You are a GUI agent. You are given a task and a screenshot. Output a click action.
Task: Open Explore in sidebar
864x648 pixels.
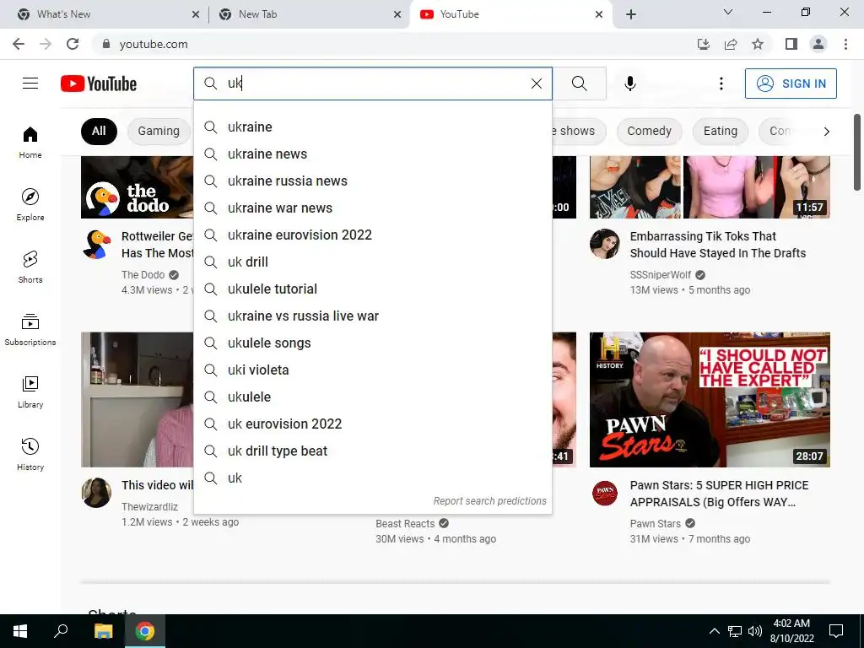tap(30, 204)
